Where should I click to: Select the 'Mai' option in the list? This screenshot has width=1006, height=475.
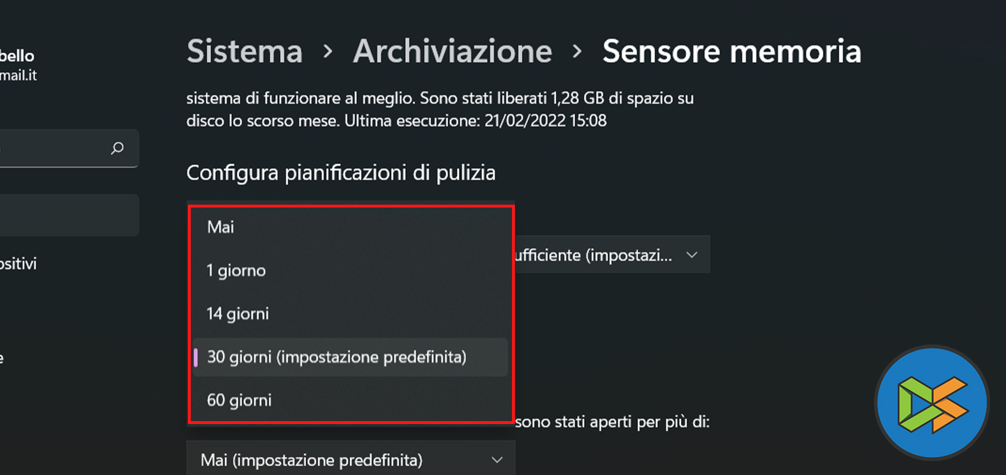(221, 227)
